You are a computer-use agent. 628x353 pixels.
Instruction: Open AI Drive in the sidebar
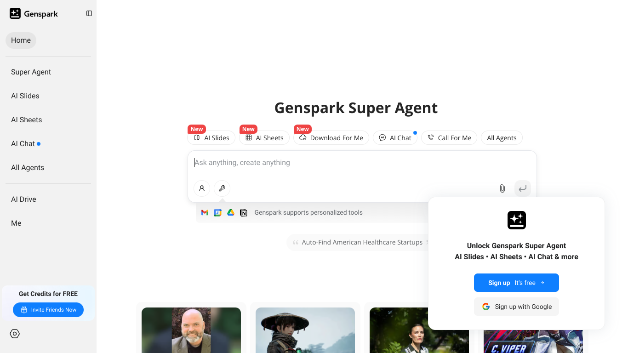[x=23, y=199]
